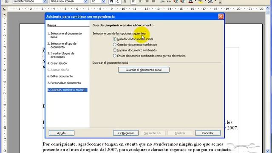
Task: Click the horizontal ruler at mark 10
Action: [x=123, y=8]
